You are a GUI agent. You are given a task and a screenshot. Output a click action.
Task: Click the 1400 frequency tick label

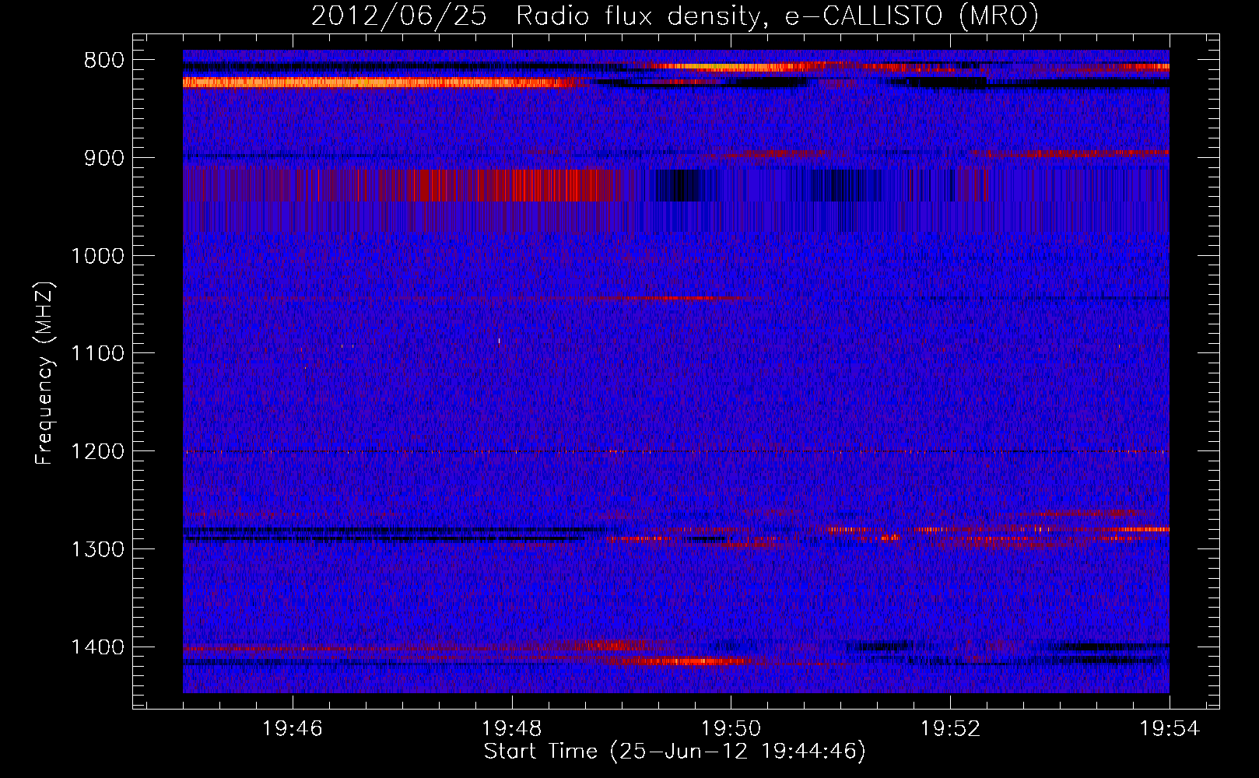[98, 647]
